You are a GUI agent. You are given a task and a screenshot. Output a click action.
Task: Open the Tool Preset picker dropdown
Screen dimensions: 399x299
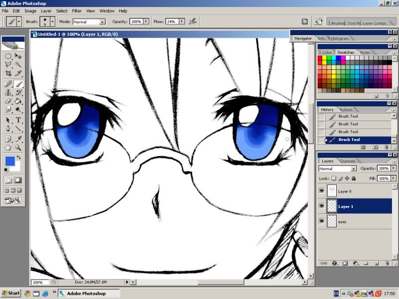[19, 21]
